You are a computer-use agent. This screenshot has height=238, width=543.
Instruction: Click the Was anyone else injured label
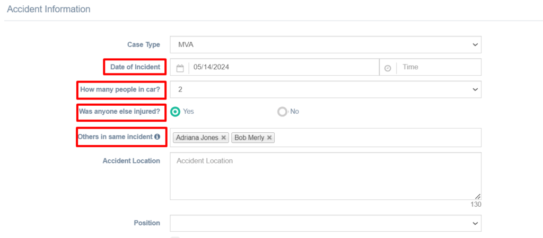(120, 112)
